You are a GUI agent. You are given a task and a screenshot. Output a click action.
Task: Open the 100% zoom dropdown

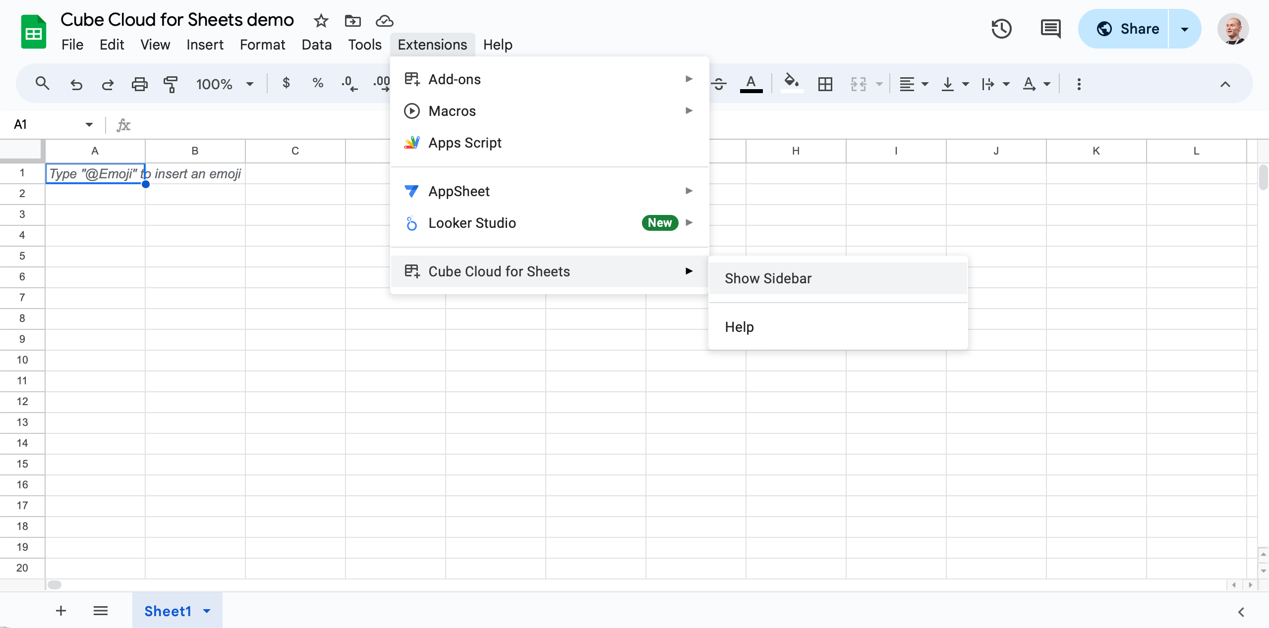[225, 84]
